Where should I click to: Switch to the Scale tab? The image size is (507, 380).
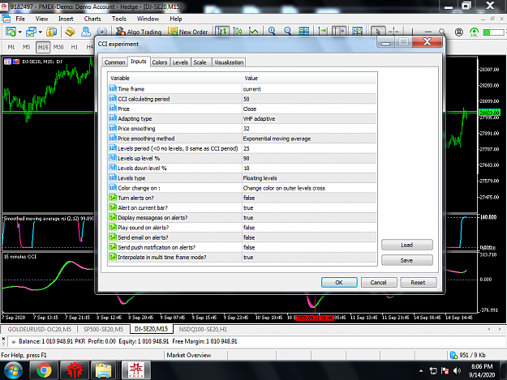click(200, 62)
